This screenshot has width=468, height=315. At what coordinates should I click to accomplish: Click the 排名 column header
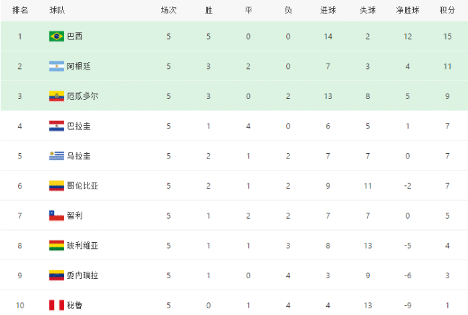click(20, 10)
